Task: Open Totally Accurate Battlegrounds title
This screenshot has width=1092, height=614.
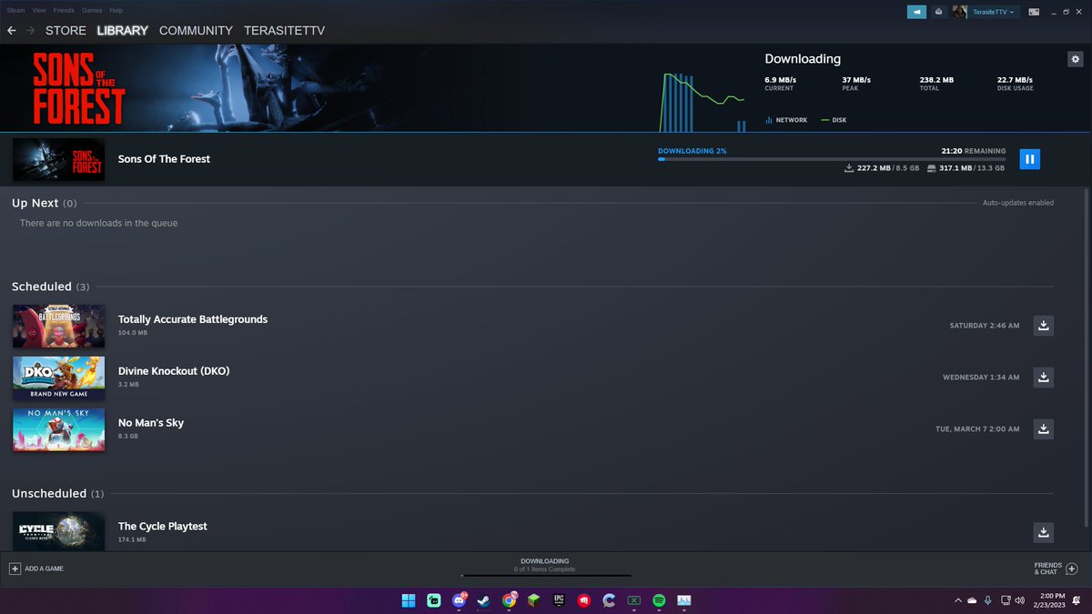Action: [193, 319]
